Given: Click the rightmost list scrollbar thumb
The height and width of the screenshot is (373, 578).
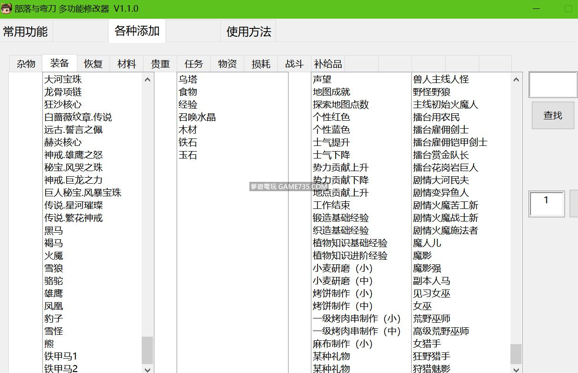Looking at the screenshot, I should point(516,353).
